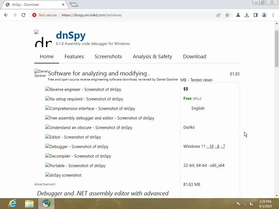Screen dimensions: 279x209
Task: Open the Decompiler screenshot thumbnail
Action: tap(78, 156)
